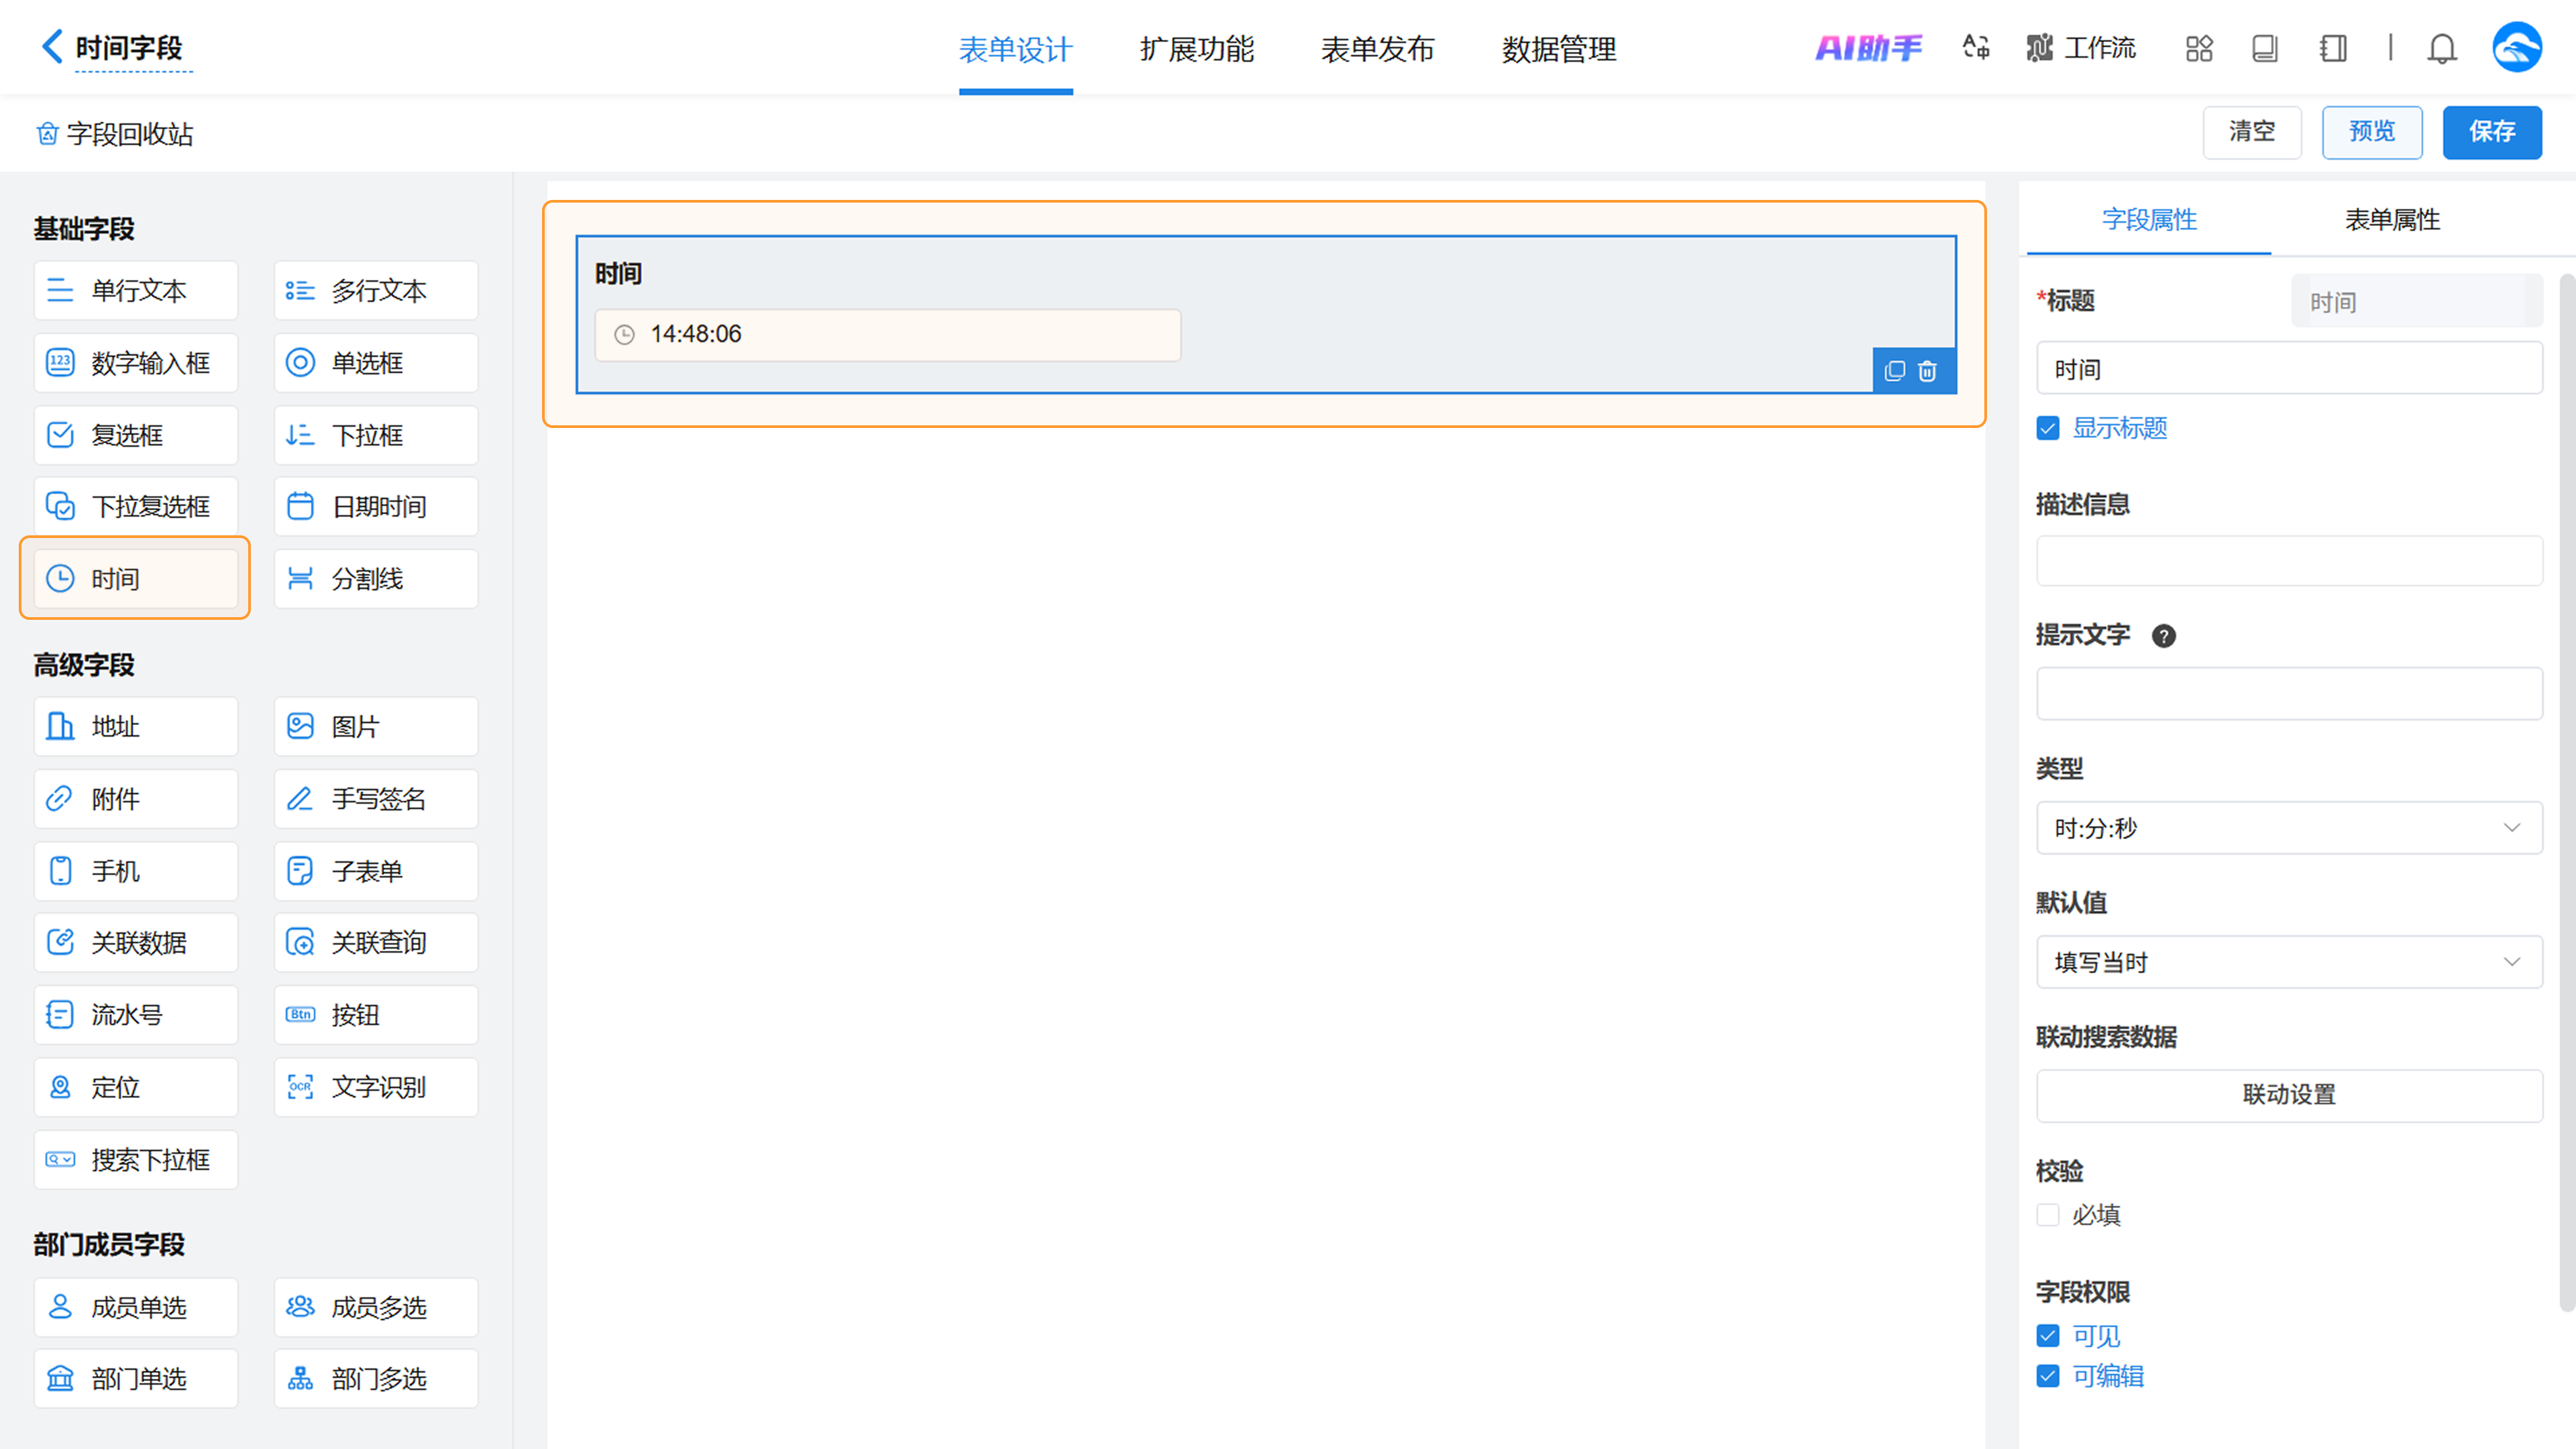Add 部门单选 field
Viewport: 2576px width, 1449px height.
coord(136,1379)
